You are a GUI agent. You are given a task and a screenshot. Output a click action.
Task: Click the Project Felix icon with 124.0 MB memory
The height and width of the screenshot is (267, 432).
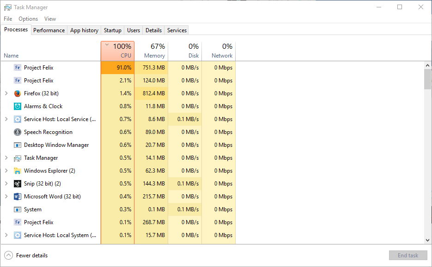coord(18,81)
